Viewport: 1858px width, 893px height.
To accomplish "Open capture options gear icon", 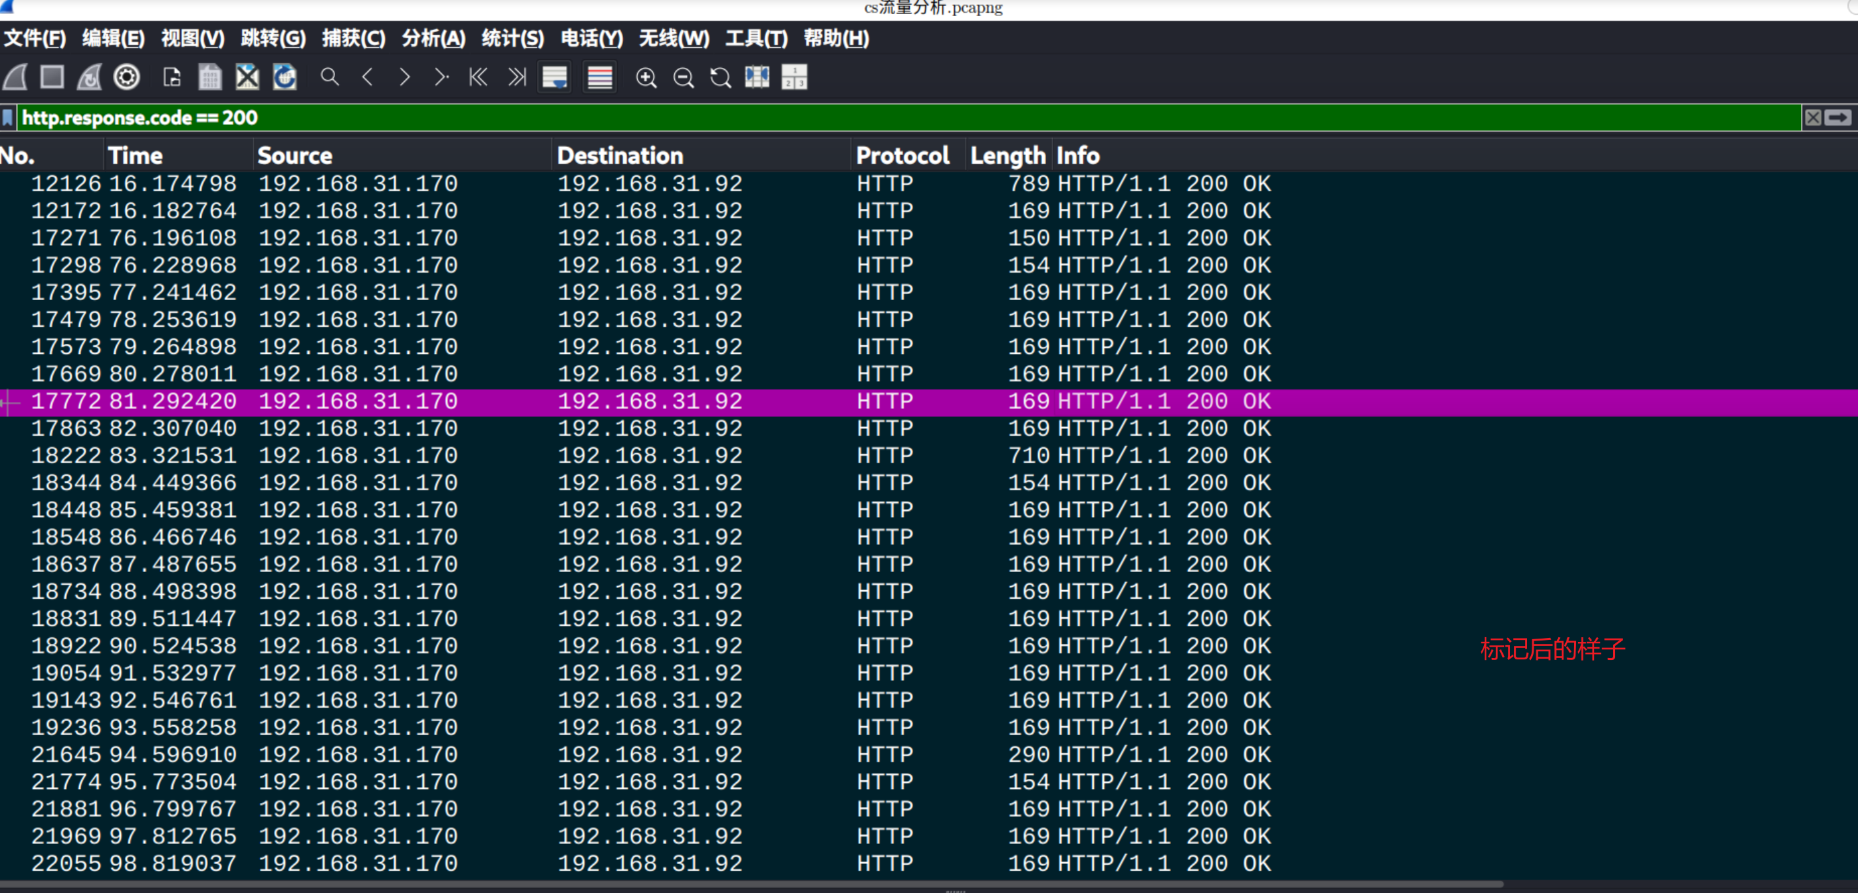I will click(127, 77).
